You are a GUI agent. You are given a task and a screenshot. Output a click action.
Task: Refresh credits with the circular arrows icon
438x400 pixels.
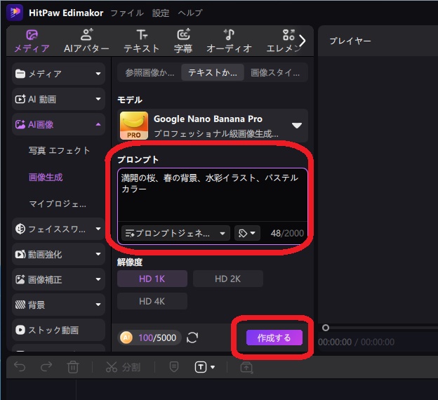point(192,338)
